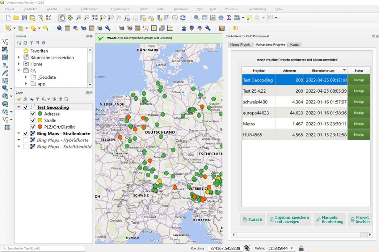Viewport: 379px width, 252px height.
Task: Open the processing toolbox gear icon
Action: 221,18
